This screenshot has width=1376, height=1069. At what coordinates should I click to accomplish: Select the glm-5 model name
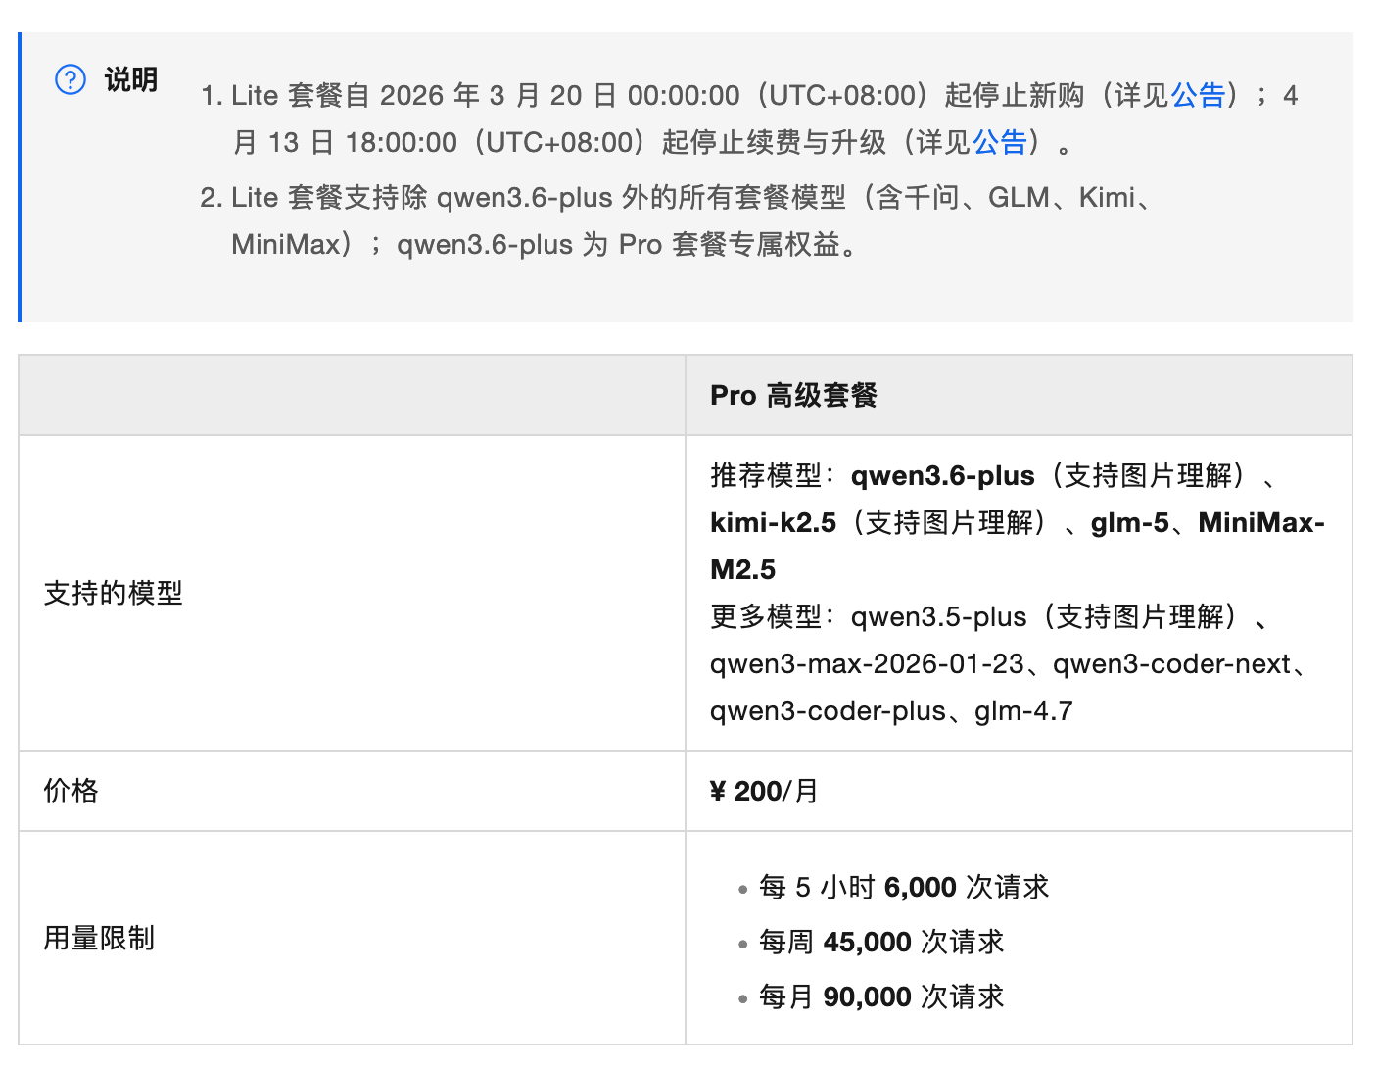pos(1129,522)
